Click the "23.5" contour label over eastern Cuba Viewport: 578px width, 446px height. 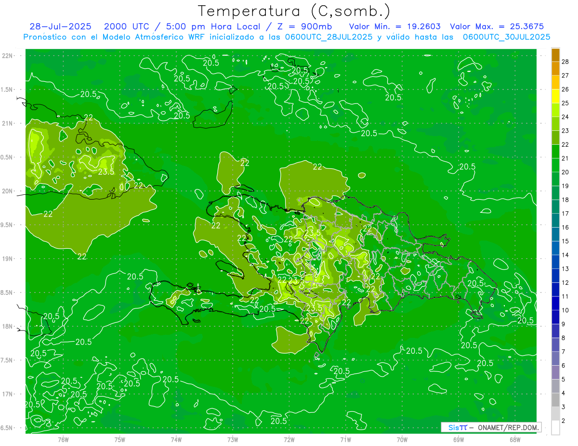(x=106, y=172)
